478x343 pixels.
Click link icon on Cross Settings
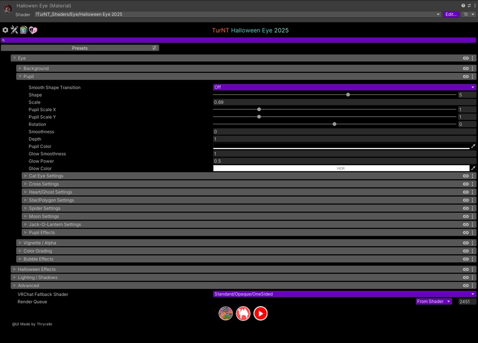(466, 184)
